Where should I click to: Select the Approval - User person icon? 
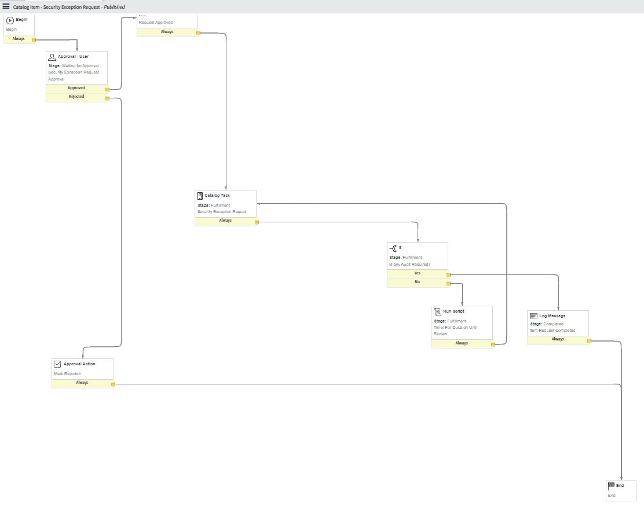click(53, 56)
